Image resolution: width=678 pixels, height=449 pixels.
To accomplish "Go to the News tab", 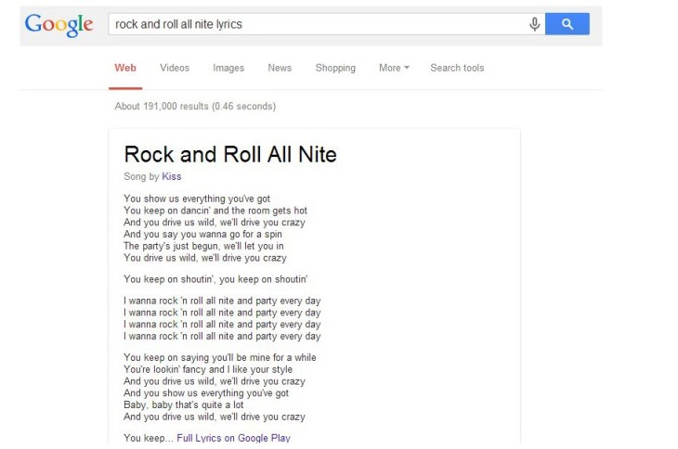I will [x=280, y=68].
